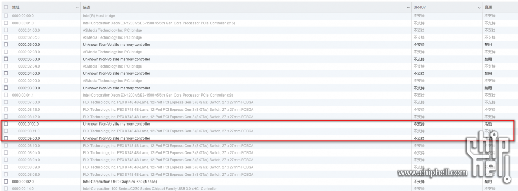Click address 0000:0f:00.0
This screenshot has height=191, width=518.
(x=28, y=124)
